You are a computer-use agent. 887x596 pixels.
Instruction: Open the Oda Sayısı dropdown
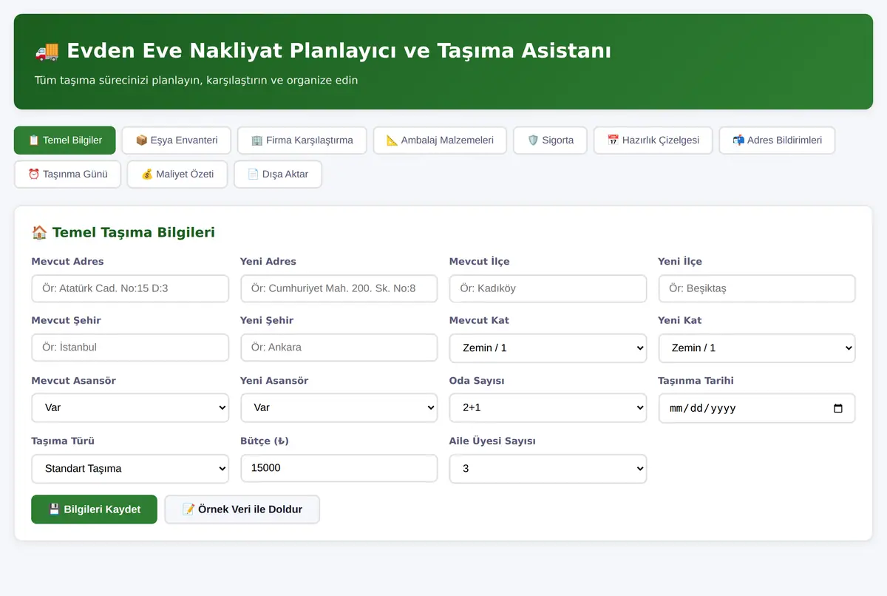[x=548, y=408]
